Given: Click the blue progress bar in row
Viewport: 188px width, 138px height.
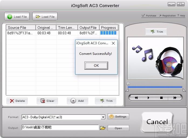Looking at the screenshot, I should tap(108, 33).
